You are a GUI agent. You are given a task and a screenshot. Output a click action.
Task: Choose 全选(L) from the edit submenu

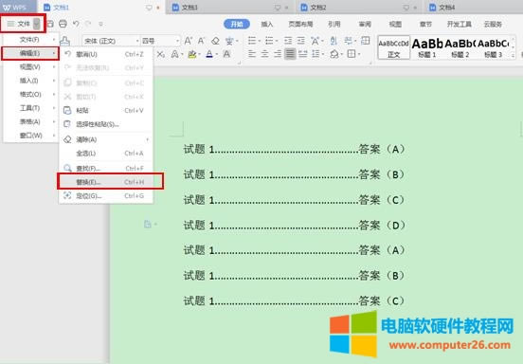coord(106,154)
